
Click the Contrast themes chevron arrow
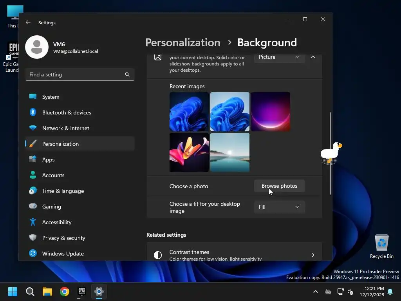(x=313, y=255)
